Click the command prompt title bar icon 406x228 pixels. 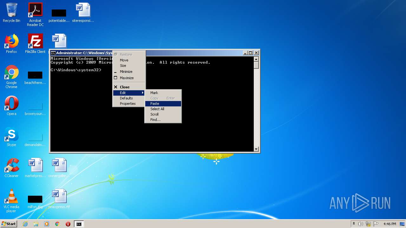(x=53, y=53)
